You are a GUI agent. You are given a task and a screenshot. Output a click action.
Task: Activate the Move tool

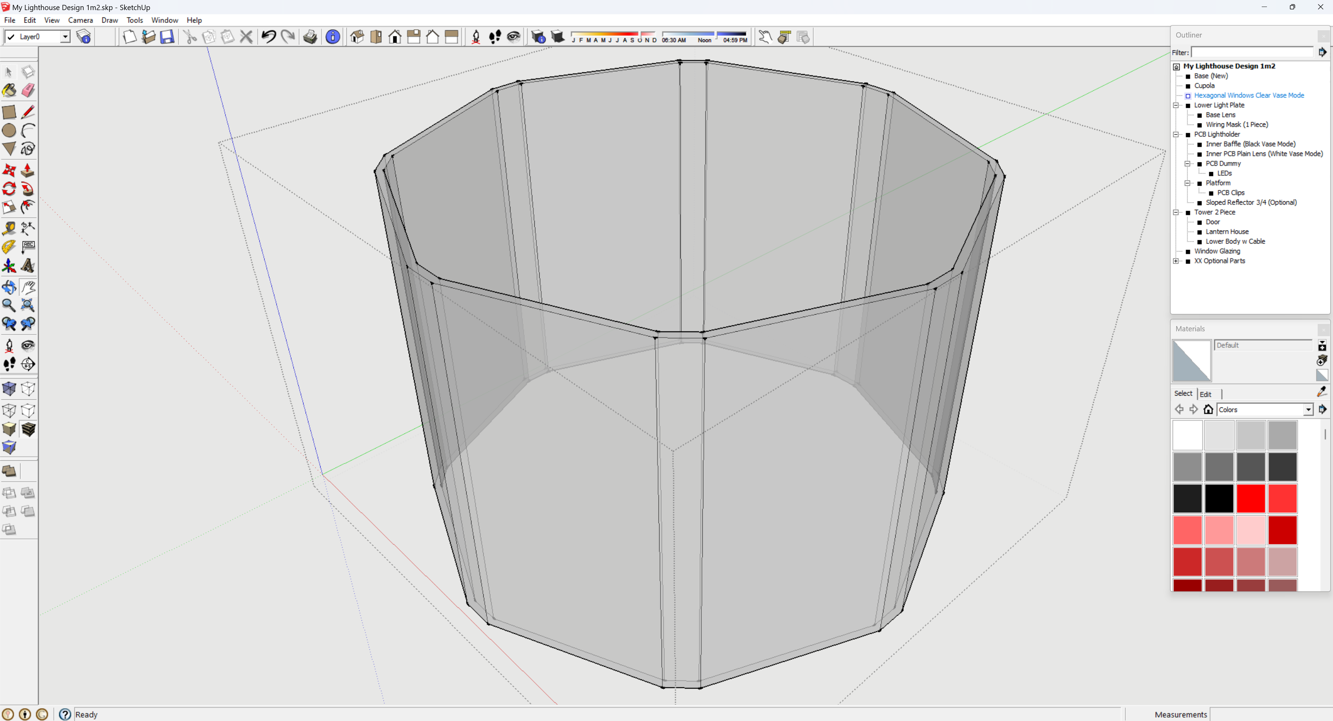click(x=9, y=170)
